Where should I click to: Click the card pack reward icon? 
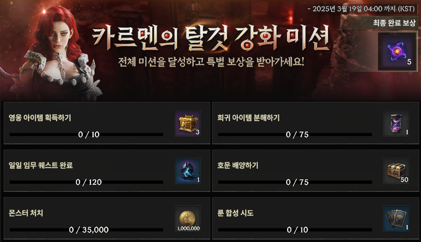pos(396,218)
